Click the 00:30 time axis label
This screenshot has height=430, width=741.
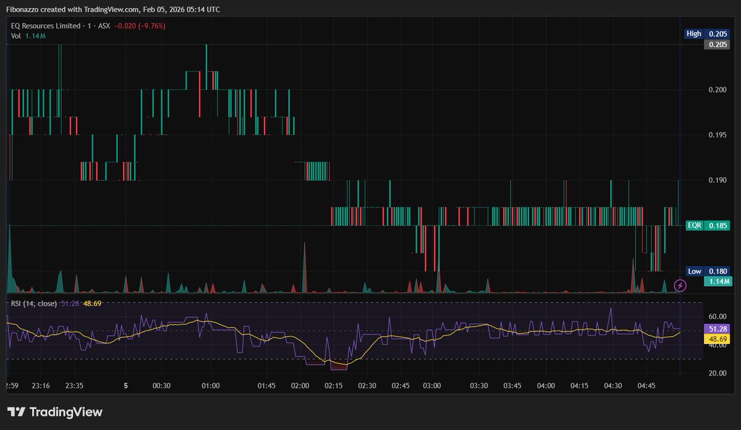[161, 386]
